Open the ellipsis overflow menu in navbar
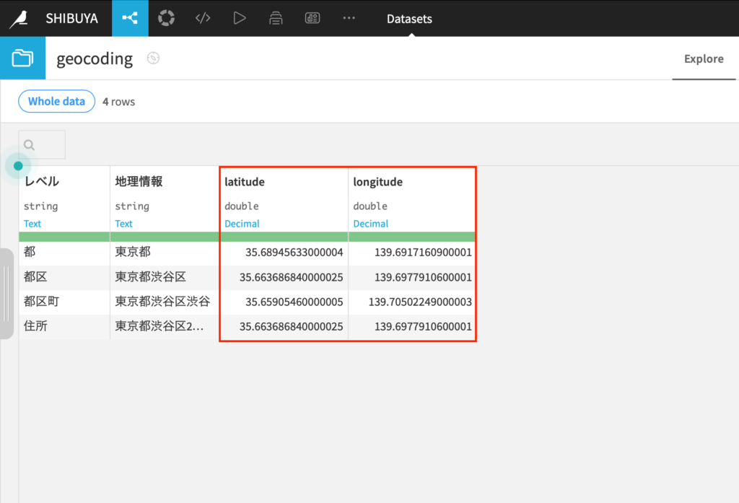 [349, 18]
